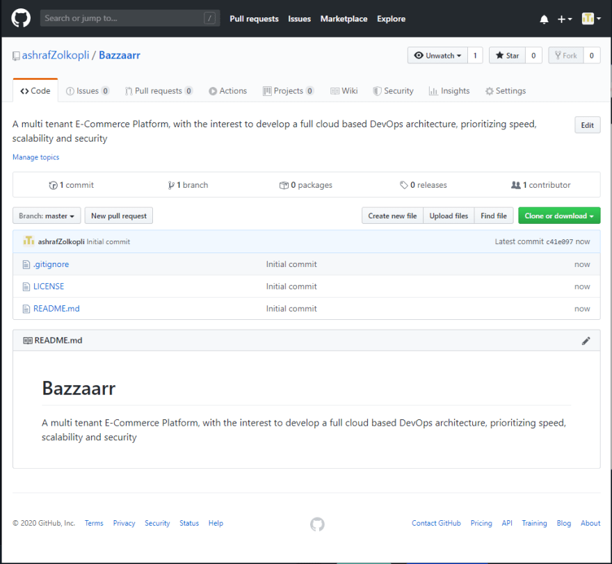The height and width of the screenshot is (564, 612).
Task: Go to Marketplace in top navigation
Action: 344,19
